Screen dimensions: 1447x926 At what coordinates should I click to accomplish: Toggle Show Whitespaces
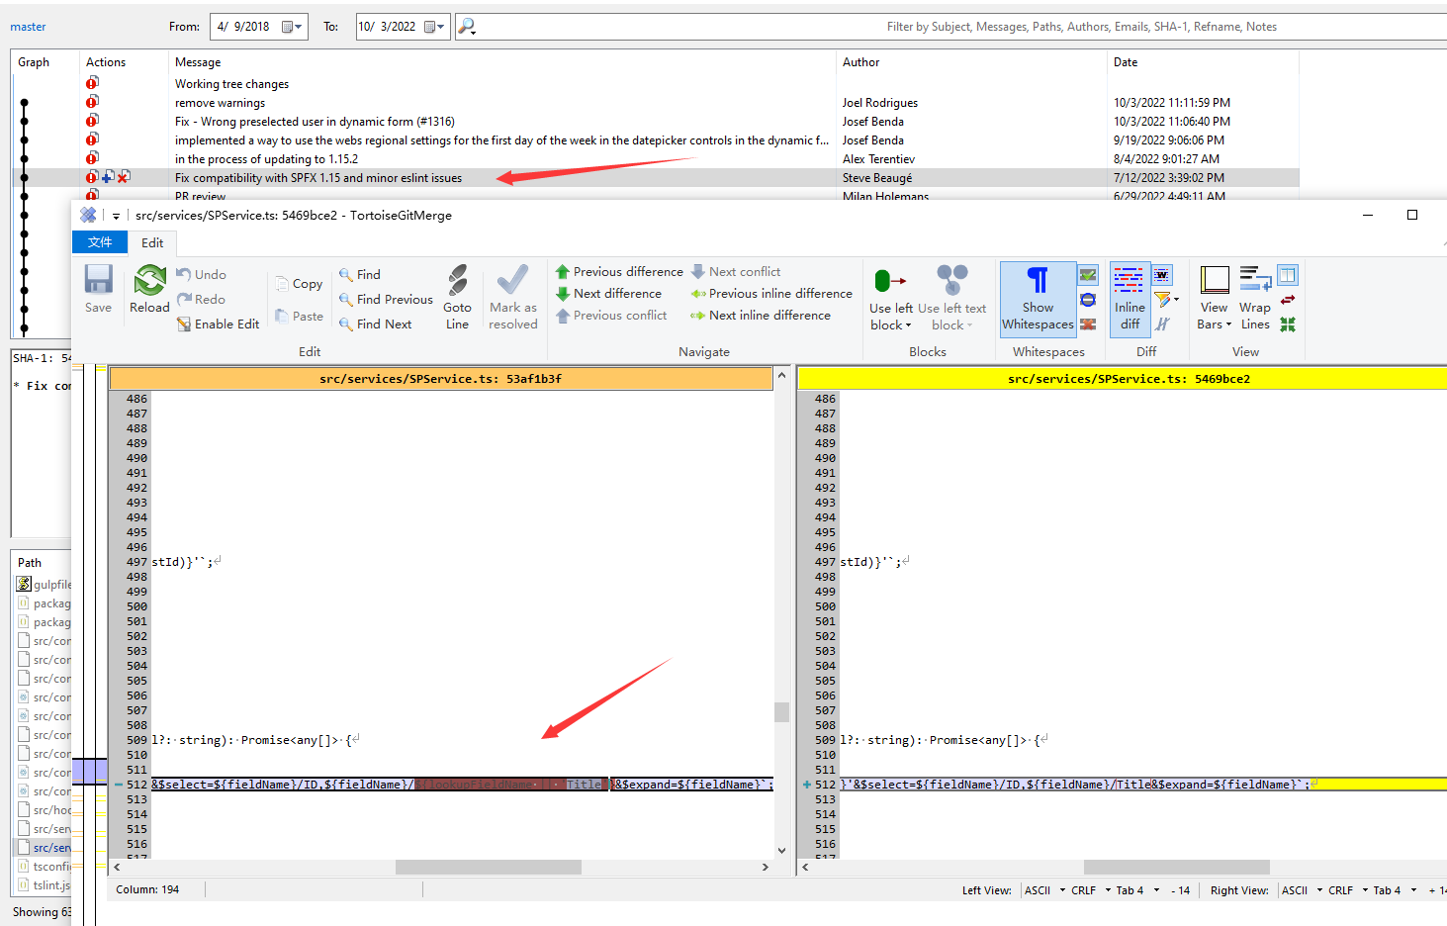point(1037,297)
